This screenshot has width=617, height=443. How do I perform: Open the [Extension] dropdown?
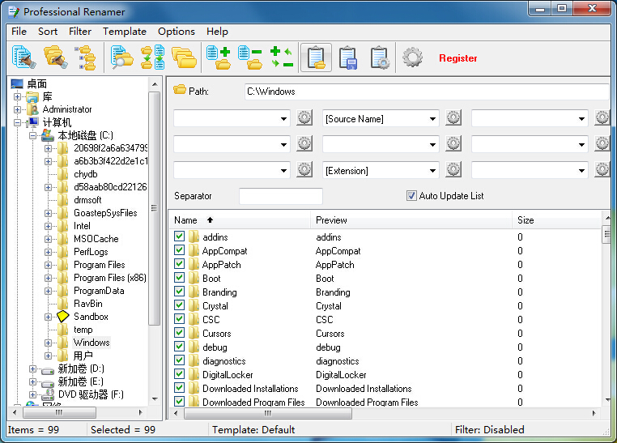[x=432, y=171]
